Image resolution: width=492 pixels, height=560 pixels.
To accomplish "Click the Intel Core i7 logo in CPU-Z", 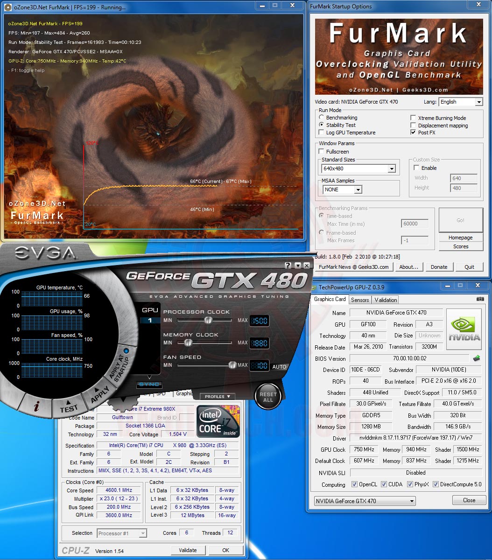I will [x=218, y=422].
